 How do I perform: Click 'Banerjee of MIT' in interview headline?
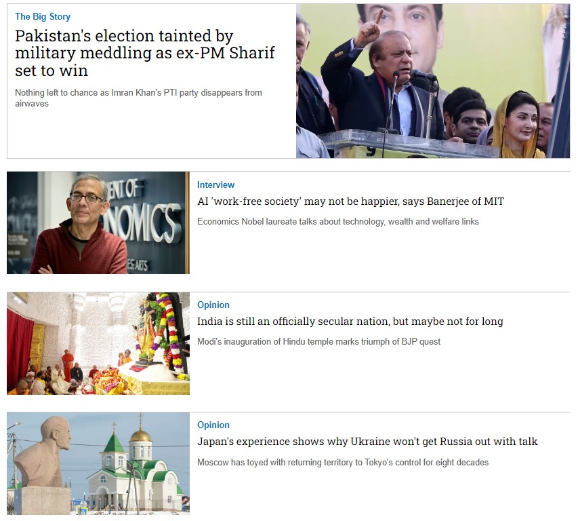click(x=466, y=201)
